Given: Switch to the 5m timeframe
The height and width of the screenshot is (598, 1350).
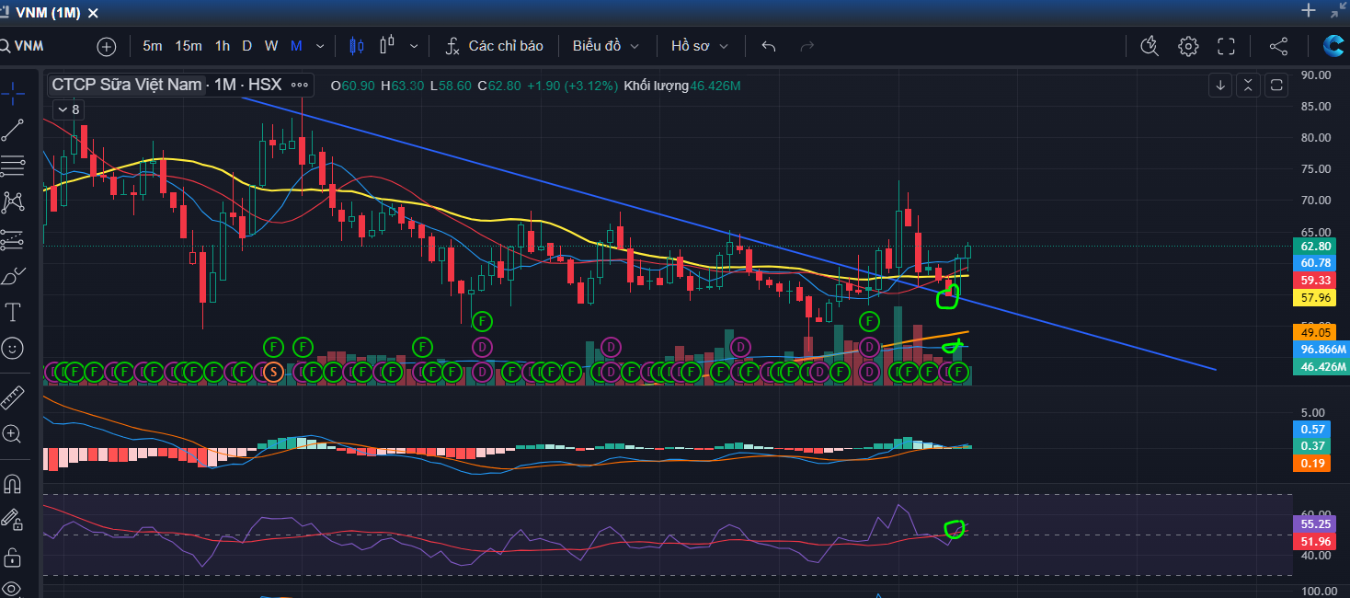Looking at the screenshot, I should [153, 46].
